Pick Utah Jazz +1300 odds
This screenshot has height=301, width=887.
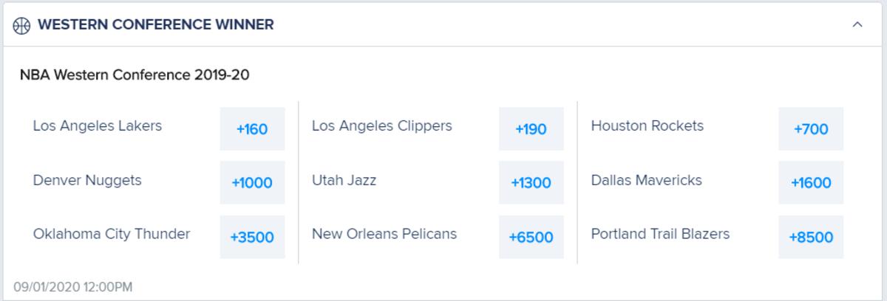tap(531, 183)
